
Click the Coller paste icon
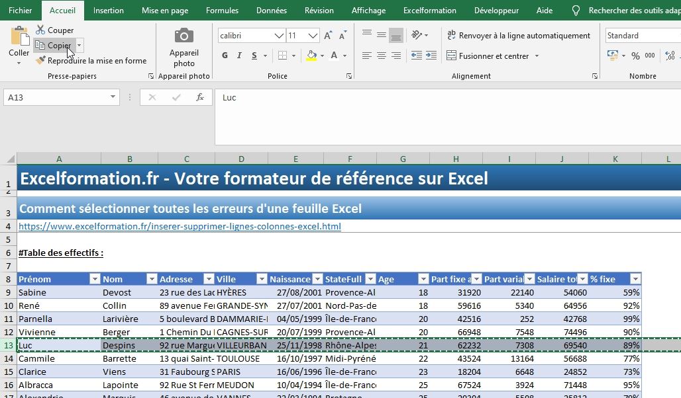click(x=19, y=36)
